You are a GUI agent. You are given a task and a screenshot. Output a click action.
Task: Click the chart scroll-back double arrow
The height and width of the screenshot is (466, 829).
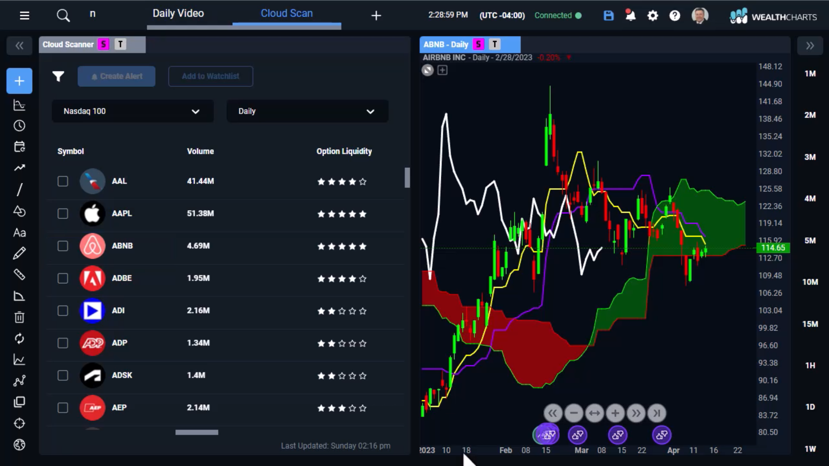pyautogui.click(x=553, y=413)
